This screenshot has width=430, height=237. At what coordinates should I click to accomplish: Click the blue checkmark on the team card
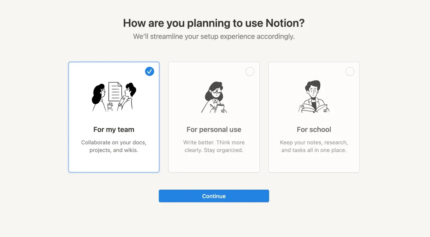[x=150, y=71]
